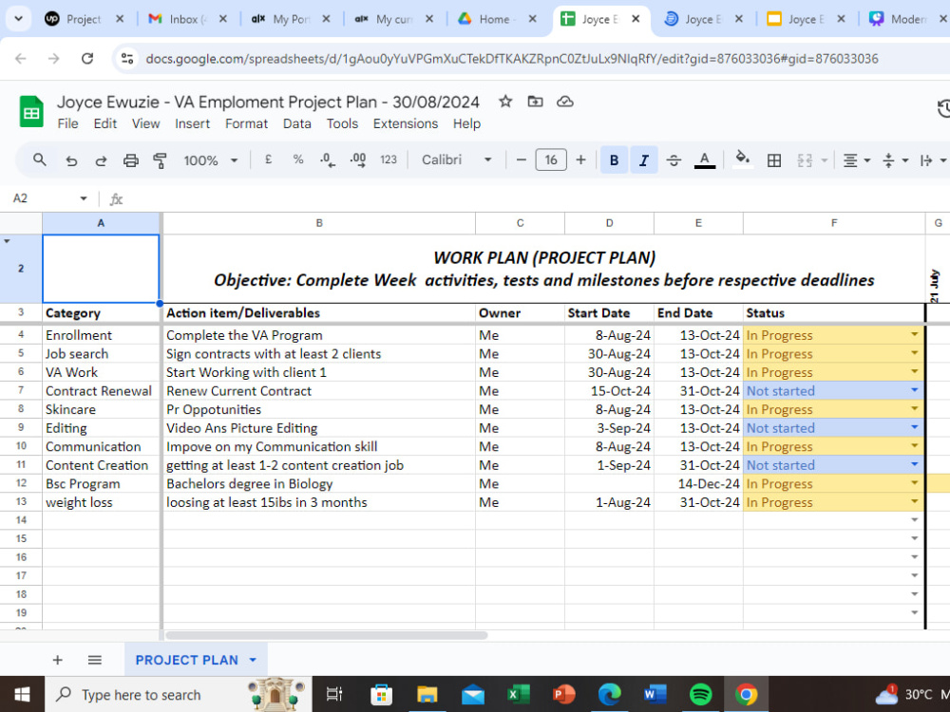Add a new sheet
The image size is (950, 712).
58,660
